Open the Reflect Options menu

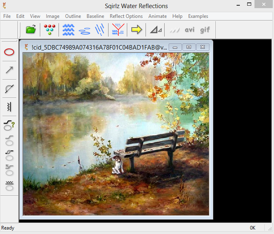(x=126, y=16)
